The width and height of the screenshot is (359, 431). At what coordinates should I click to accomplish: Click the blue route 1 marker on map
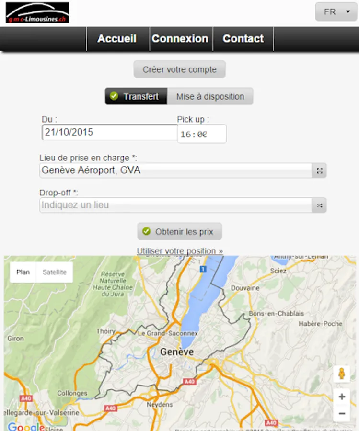203,269
